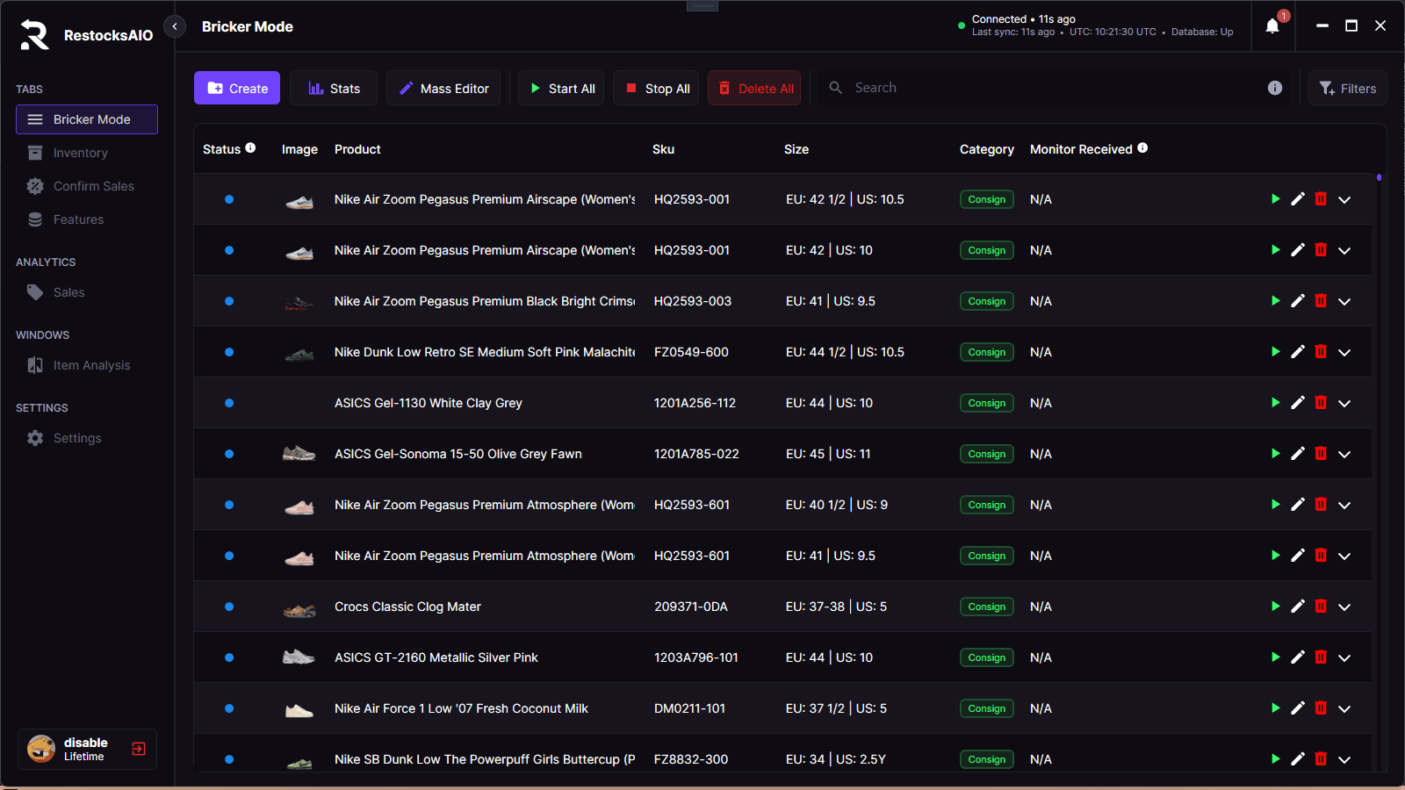Log out using the exit icon
Screen dimensions: 1405x790
click(x=139, y=749)
